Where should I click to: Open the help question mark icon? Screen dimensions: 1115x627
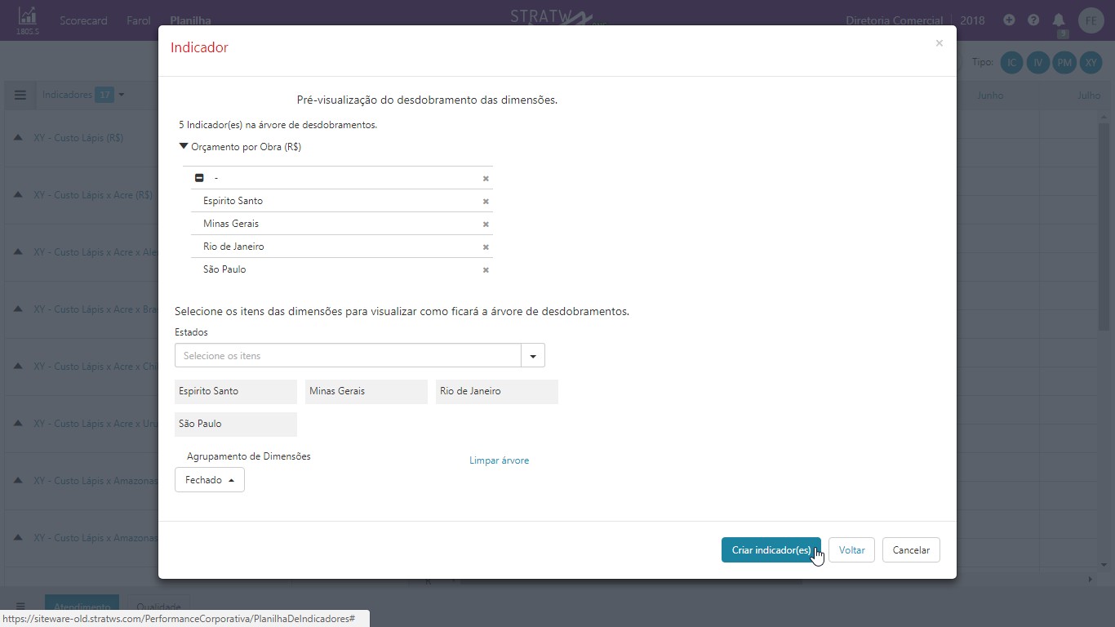[x=1033, y=20]
